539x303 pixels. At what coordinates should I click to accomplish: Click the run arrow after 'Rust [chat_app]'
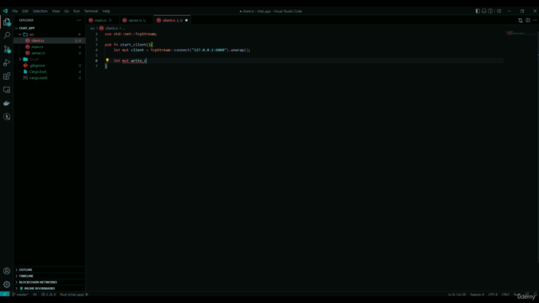pos(87,295)
